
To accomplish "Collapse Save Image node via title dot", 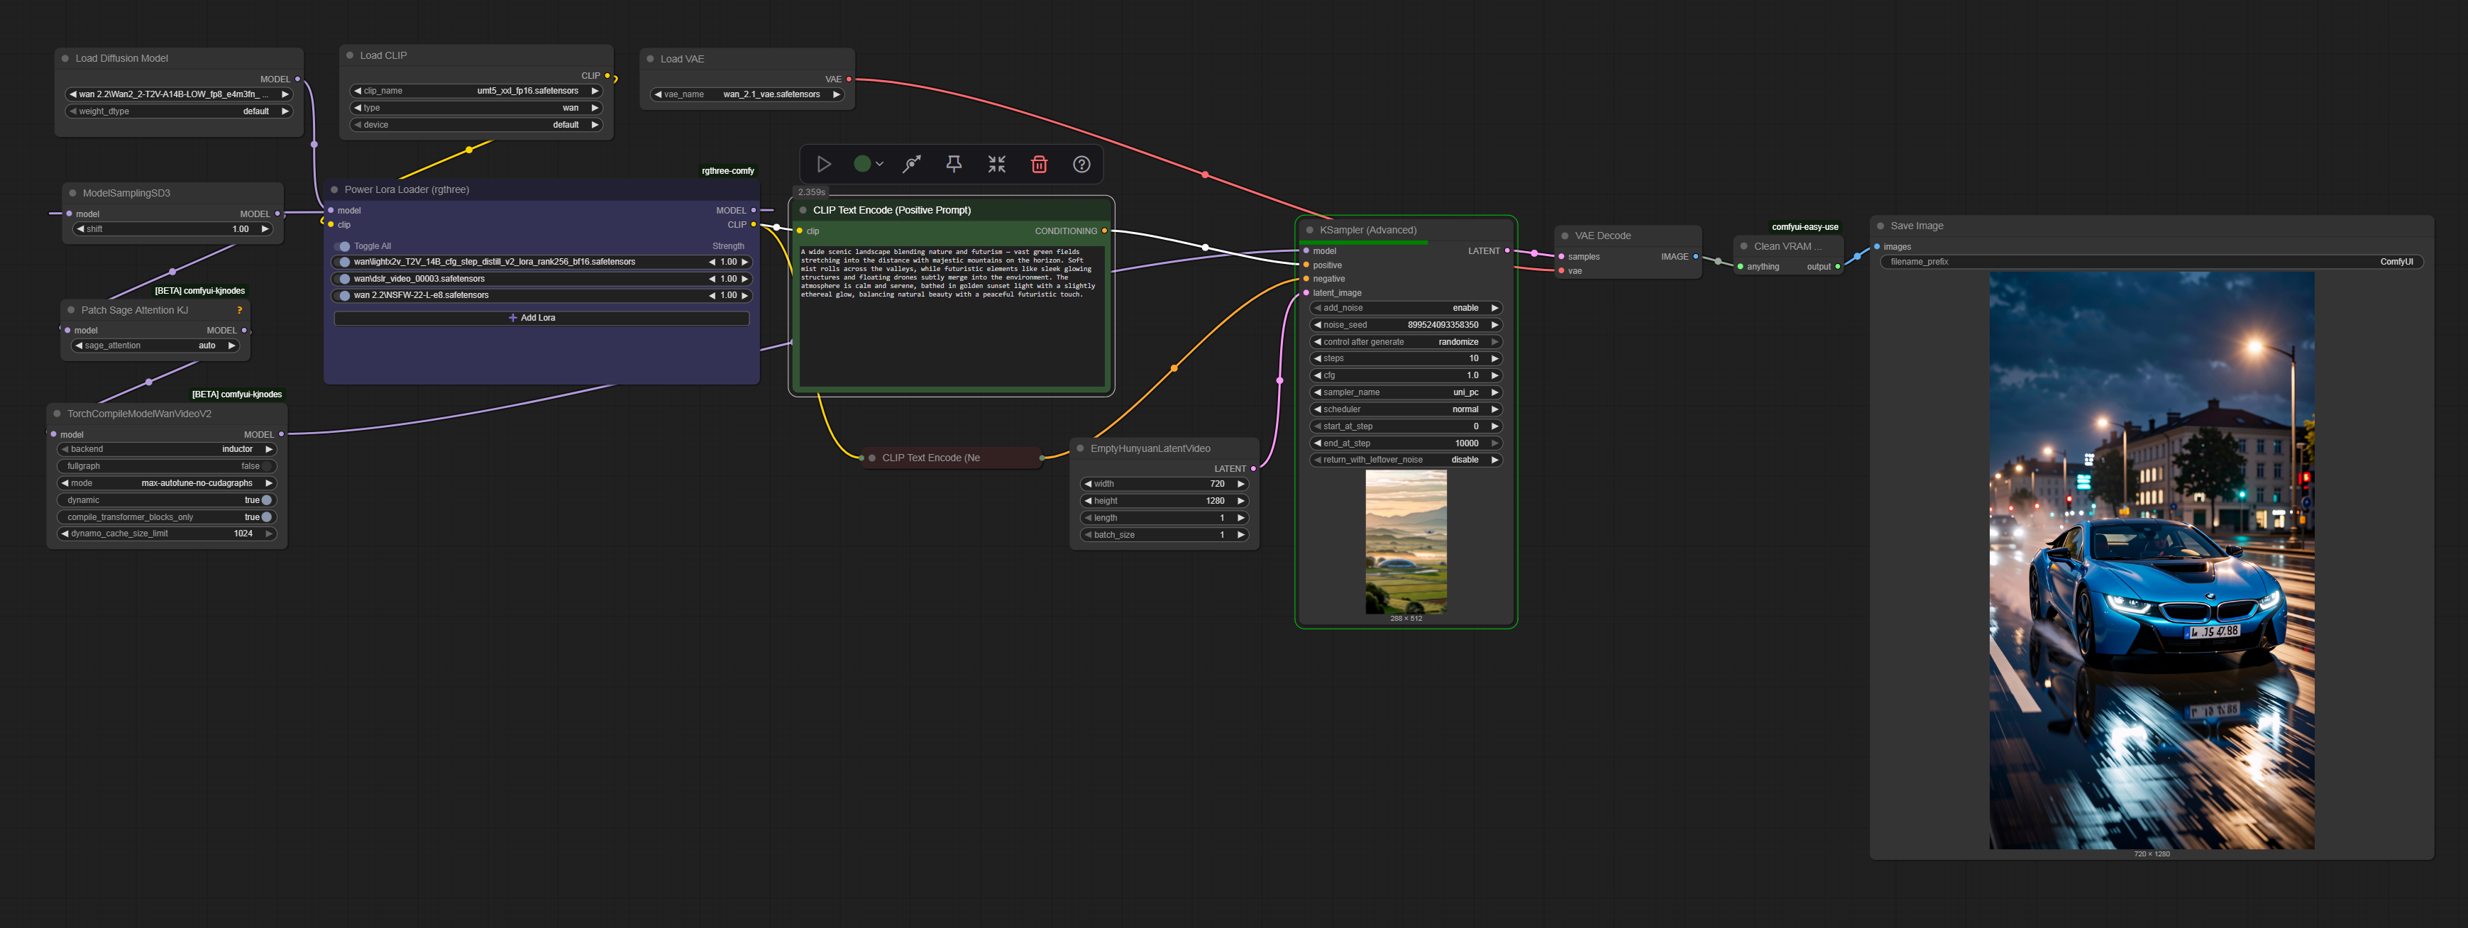I will [1880, 226].
